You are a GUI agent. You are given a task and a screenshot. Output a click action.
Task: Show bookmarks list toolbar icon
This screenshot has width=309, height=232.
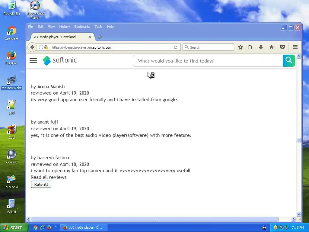[x=250, y=47]
